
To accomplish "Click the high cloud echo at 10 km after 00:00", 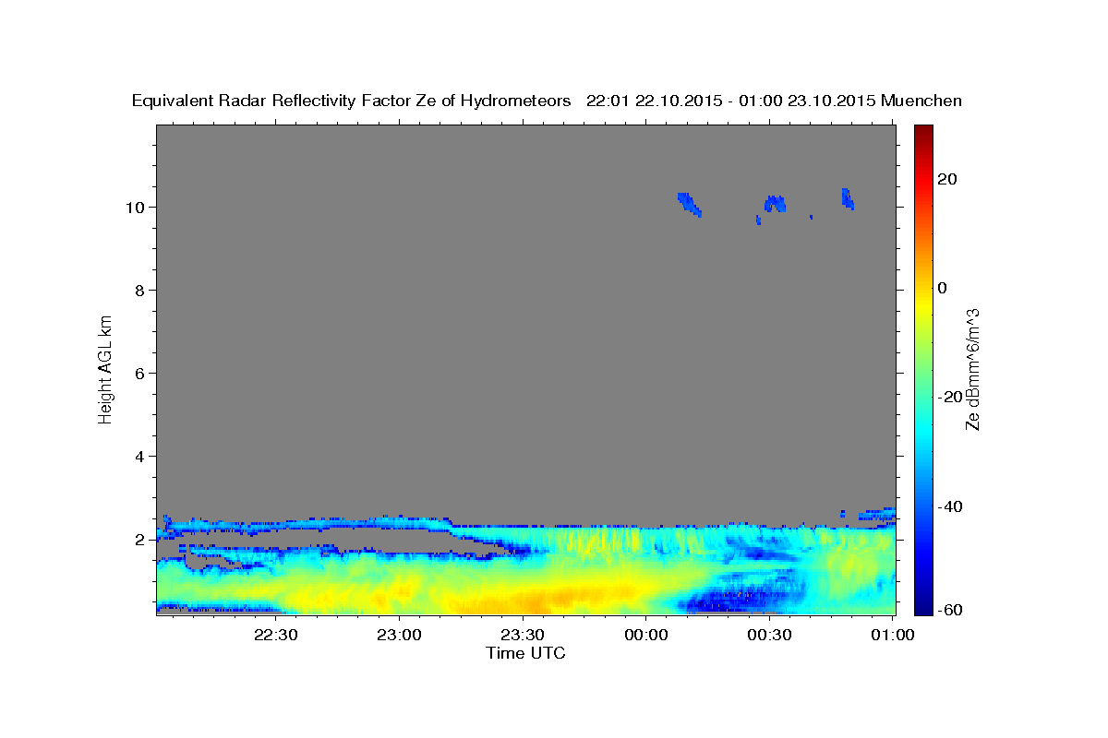I will pos(689,204).
